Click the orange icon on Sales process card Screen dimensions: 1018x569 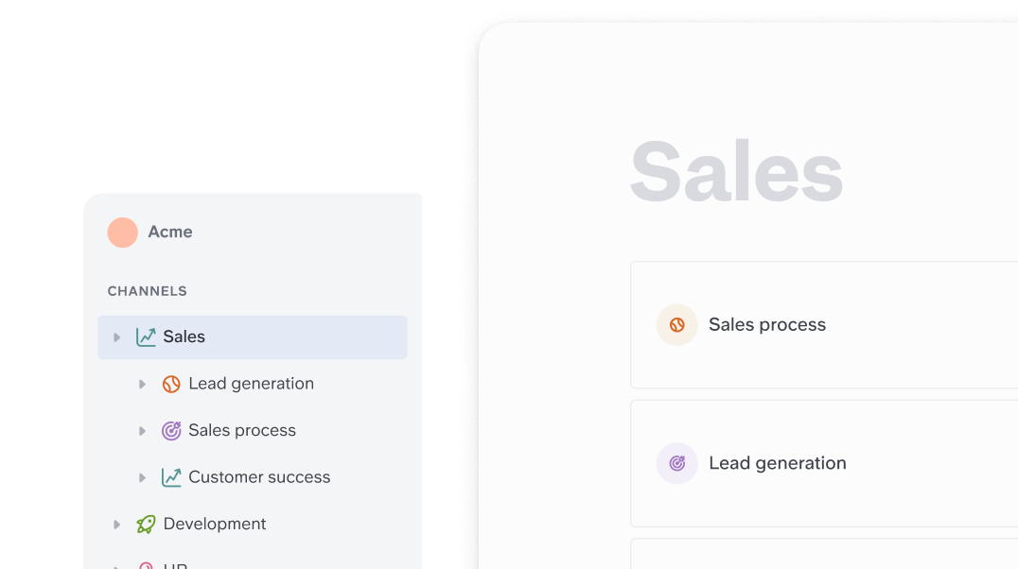pos(677,325)
